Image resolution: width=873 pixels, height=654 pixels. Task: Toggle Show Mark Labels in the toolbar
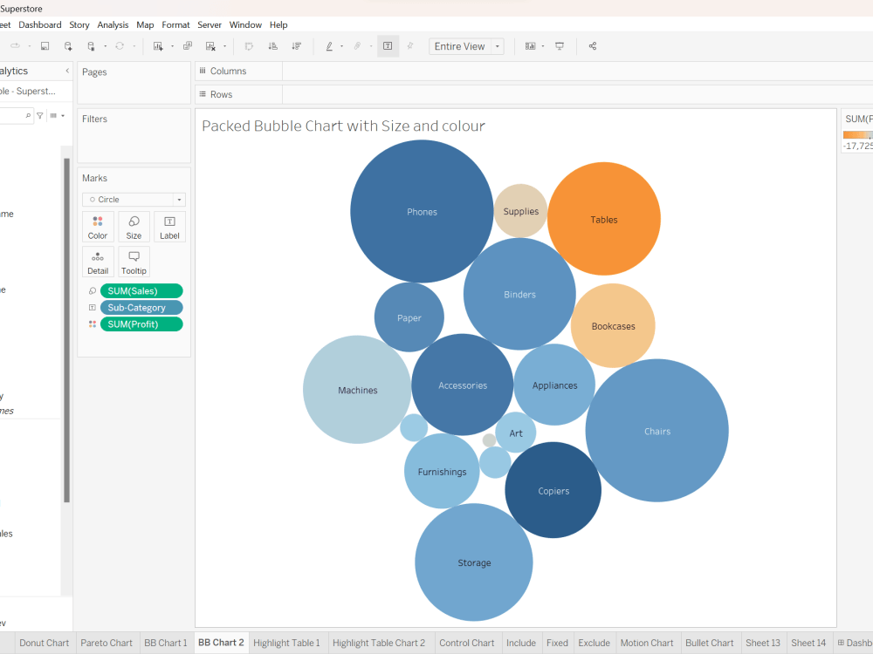point(388,45)
